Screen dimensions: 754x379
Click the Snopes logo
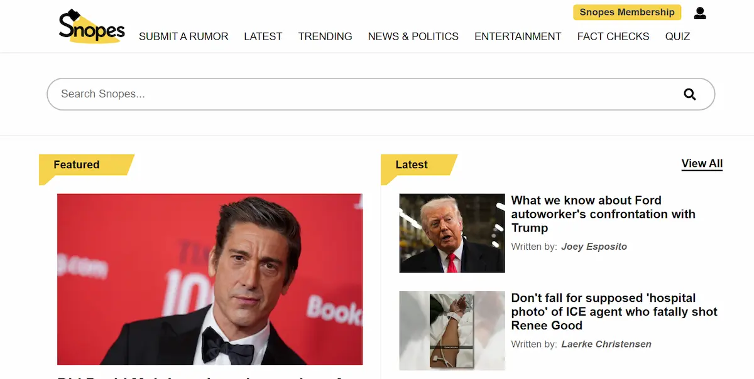92,26
